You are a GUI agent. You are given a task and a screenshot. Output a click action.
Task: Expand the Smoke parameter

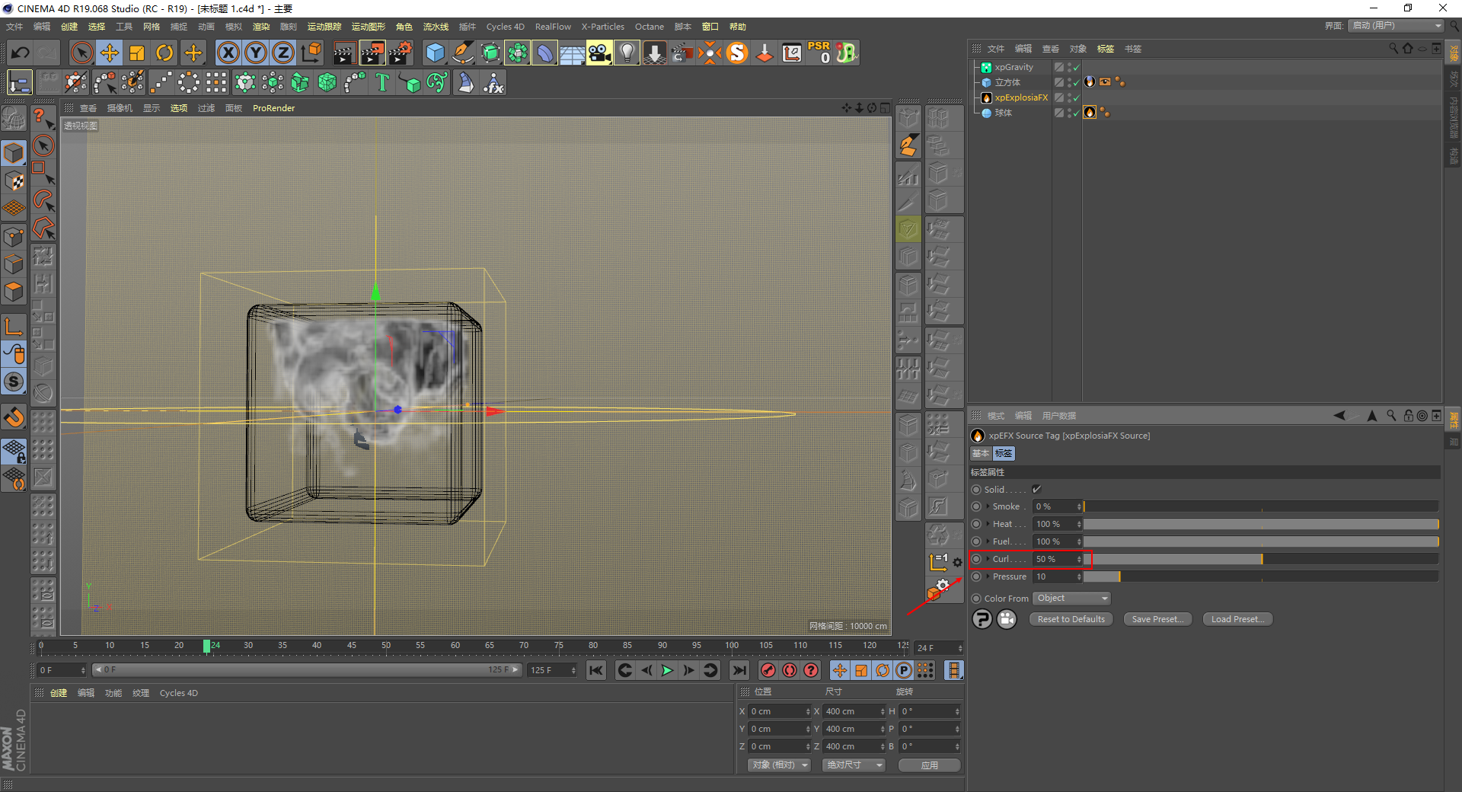point(988,506)
